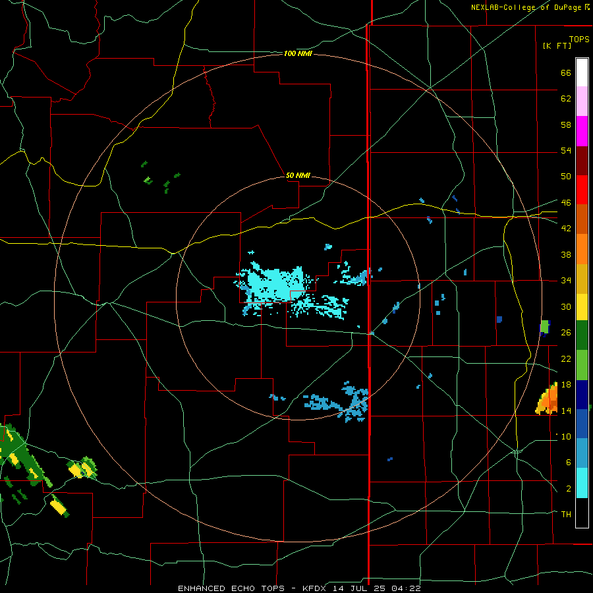Viewport: 593px width, 593px height.
Task: Pick the bright orange legend swatch
Action: tap(582, 249)
